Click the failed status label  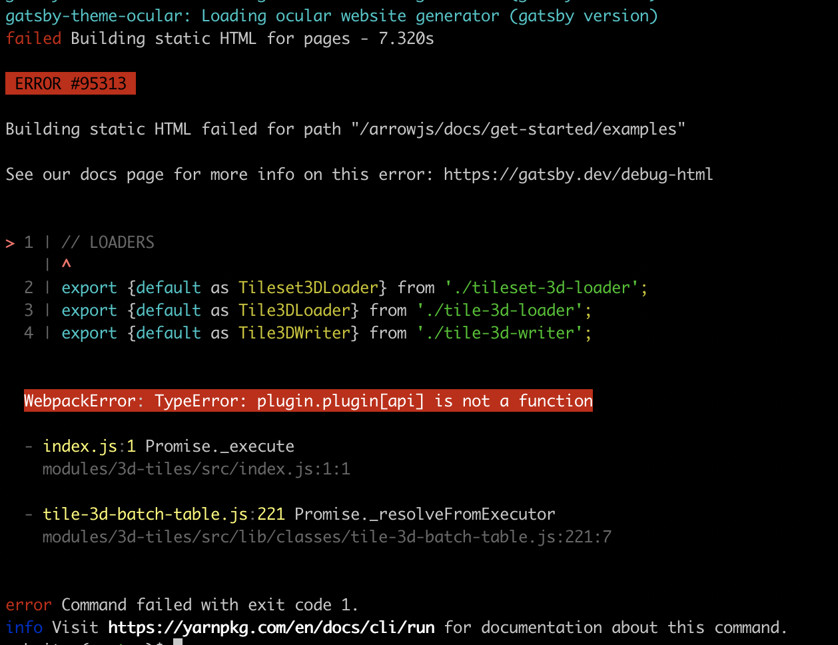pyautogui.click(x=33, y=39)
